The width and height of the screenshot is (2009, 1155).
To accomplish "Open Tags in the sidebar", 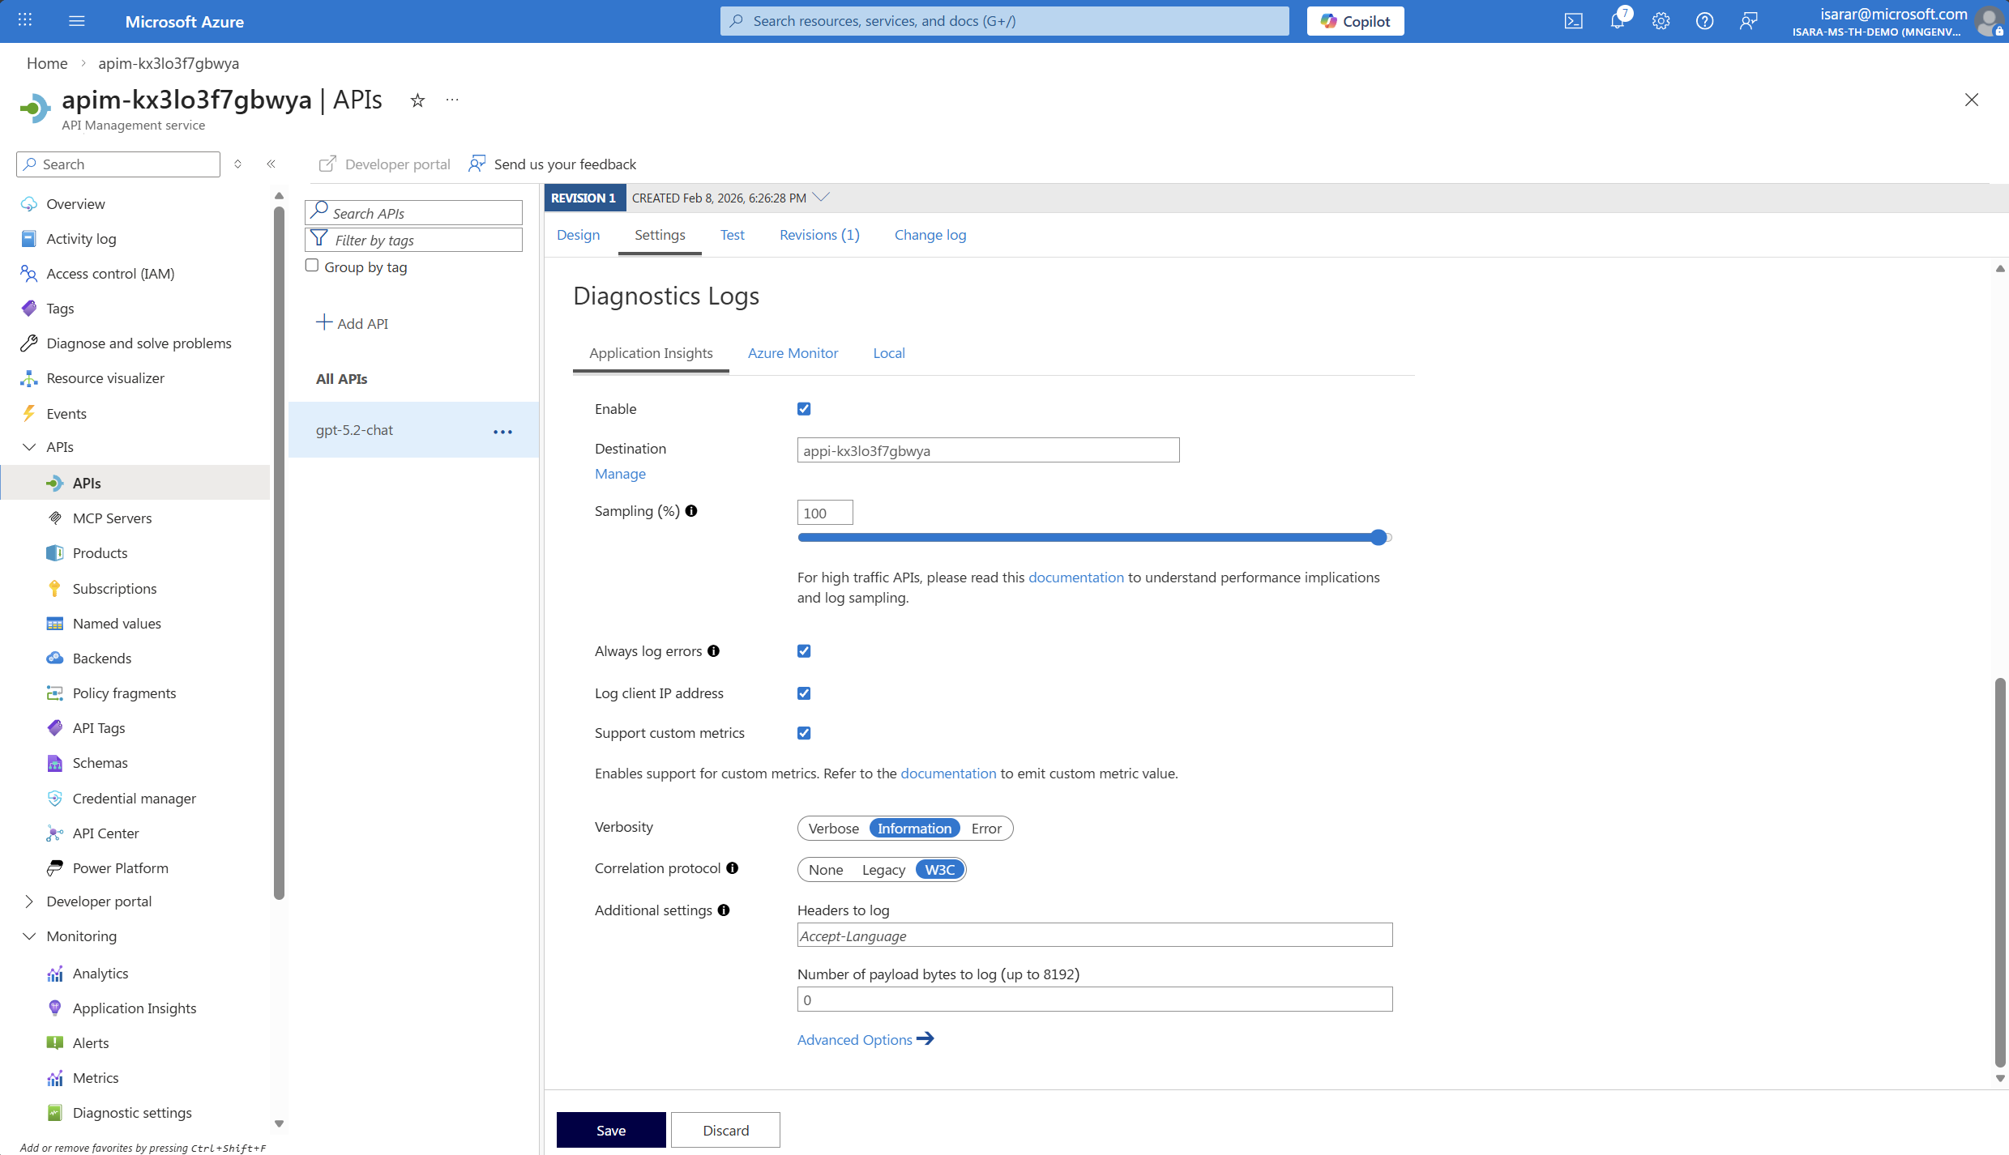I will click(x=60, y=309).
